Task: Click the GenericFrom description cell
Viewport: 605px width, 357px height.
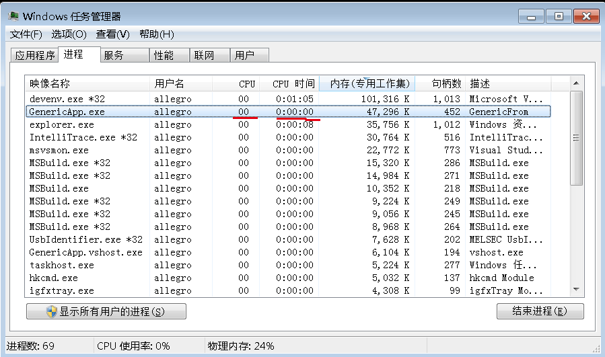Action: coord(499,112)
